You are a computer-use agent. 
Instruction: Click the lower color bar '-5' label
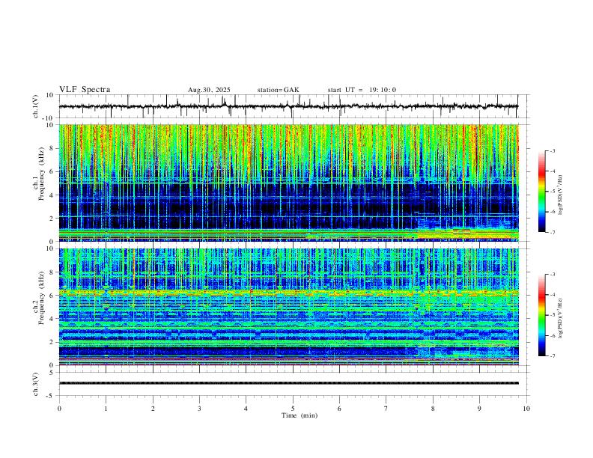tap(553, 315)
